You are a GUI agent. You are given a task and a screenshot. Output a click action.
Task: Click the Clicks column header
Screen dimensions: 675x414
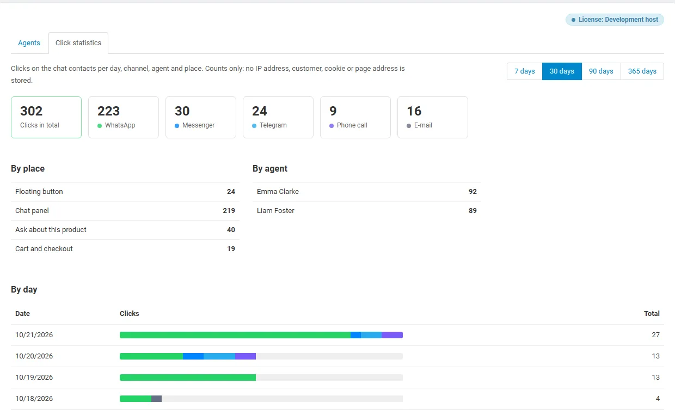pyautogui.click(x=130, y=314)
